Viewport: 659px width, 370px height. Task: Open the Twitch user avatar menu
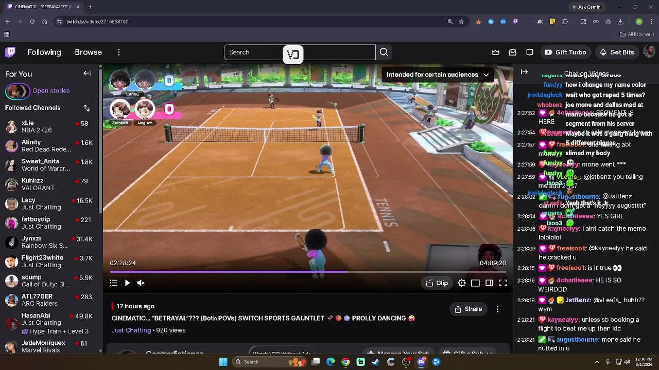(x=649, y=52)
